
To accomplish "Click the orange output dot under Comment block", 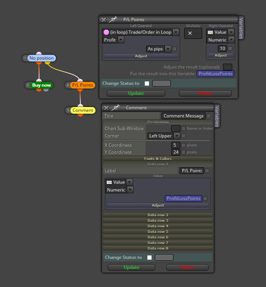I will [80, 115].
